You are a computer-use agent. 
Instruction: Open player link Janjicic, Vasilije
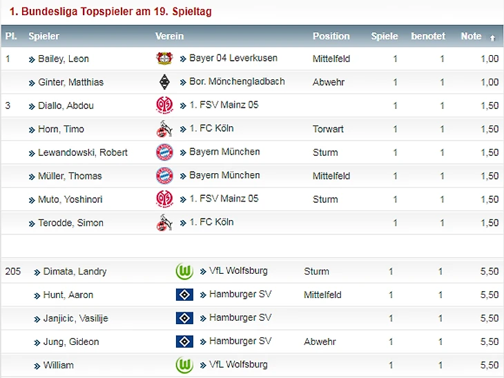point(75,319)
